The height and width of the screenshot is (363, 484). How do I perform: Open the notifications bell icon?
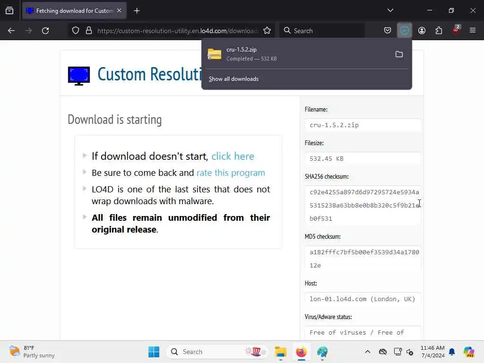(x=452, y=352)
